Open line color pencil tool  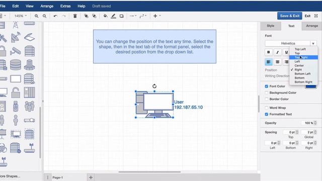point(113,16)
